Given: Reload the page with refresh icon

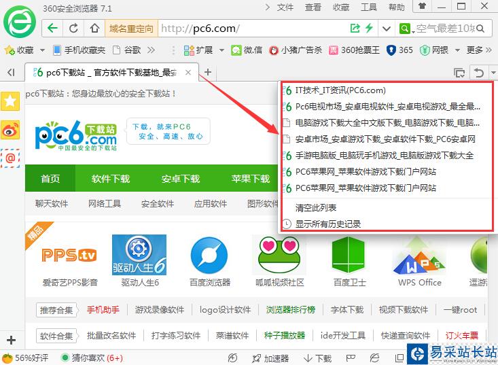Looking at the screenshot, I should (73, 29).
